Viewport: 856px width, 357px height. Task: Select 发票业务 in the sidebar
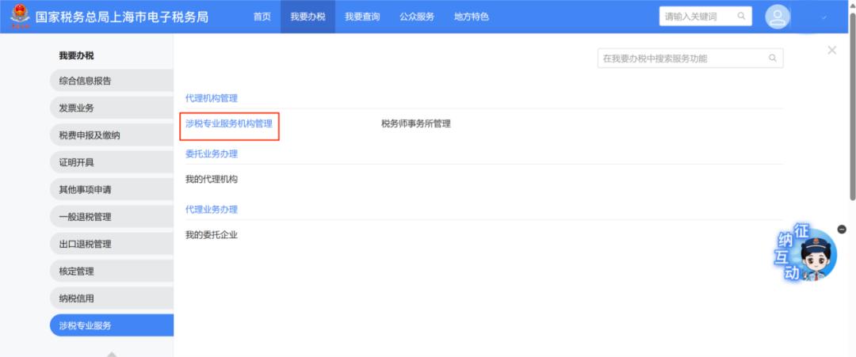[x=112, y=108]
